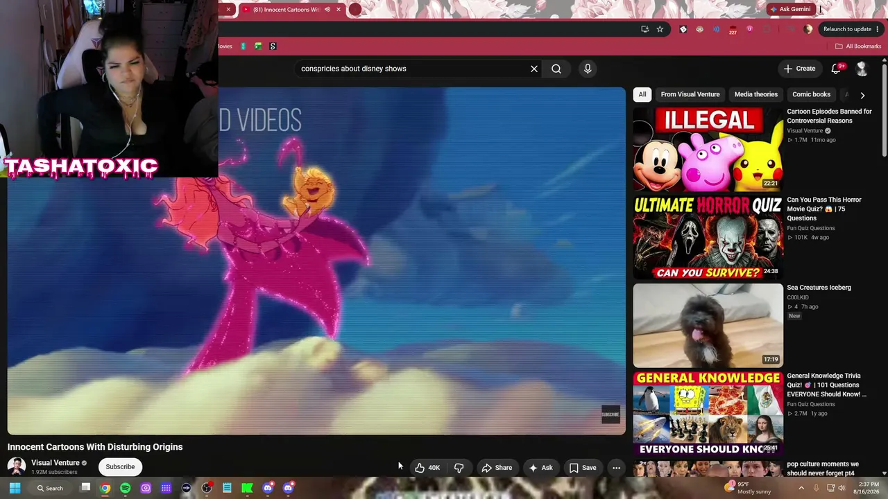888x499 pixels.
Task: Click Relaunch to update
Action: tap(847, 29)
